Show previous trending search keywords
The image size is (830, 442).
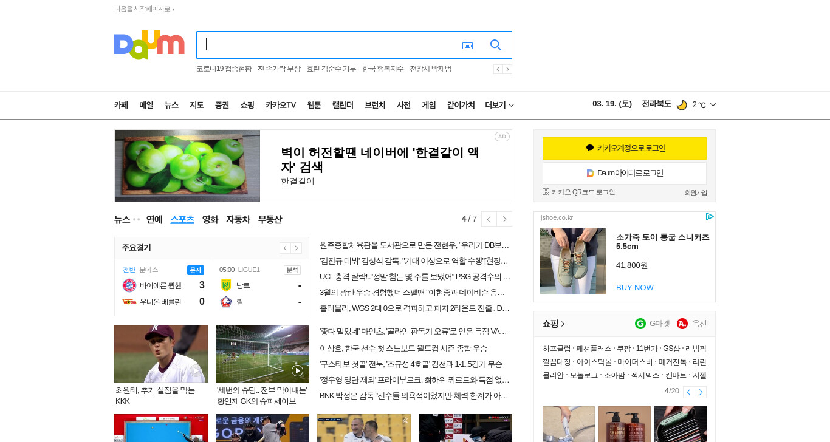click(498, 69)
